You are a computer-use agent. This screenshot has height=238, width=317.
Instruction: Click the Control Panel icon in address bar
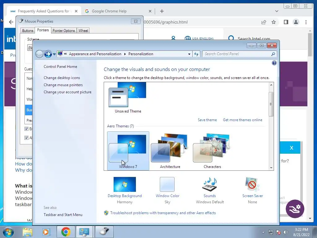click(x=60, y=54)
